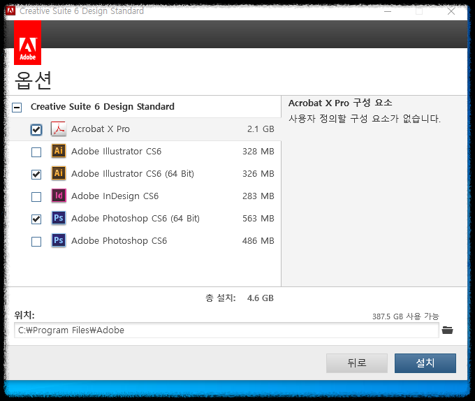Click the 4.6 GB total install value

pyautogui.click(x=261, y=298)
